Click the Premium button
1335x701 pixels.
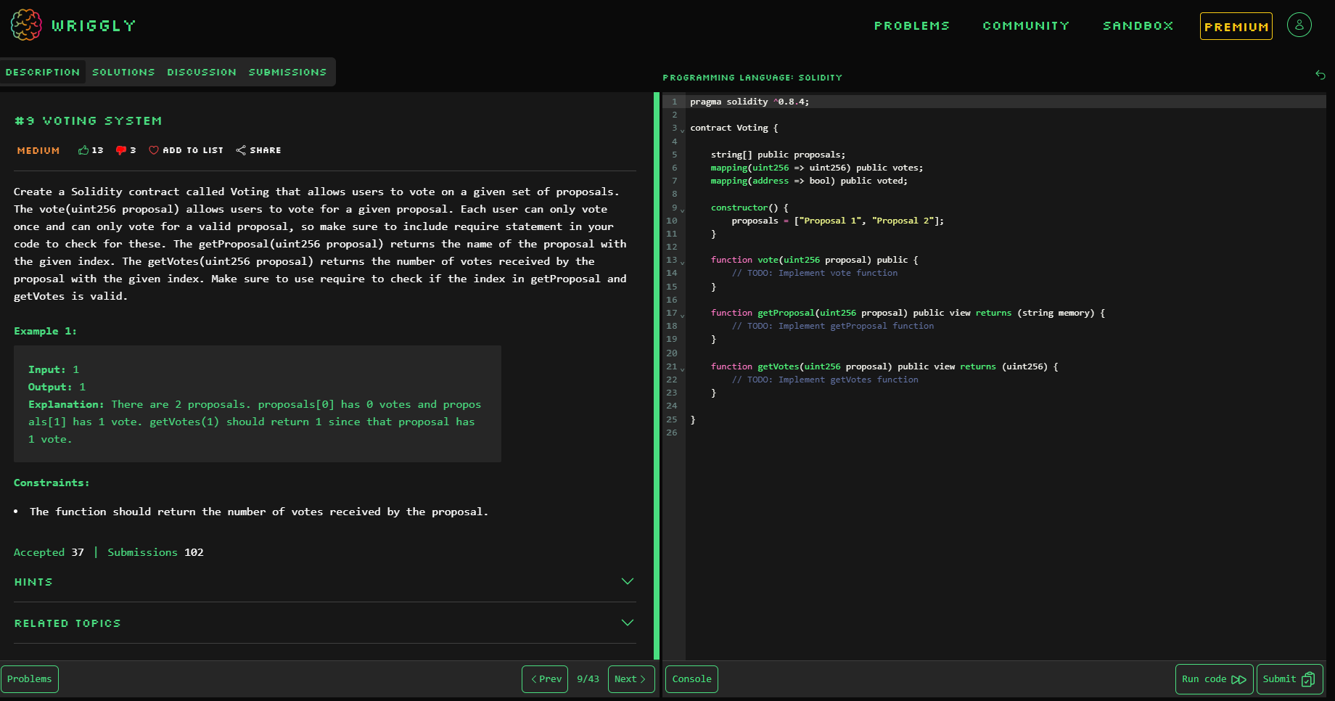tap(1236, 26)
